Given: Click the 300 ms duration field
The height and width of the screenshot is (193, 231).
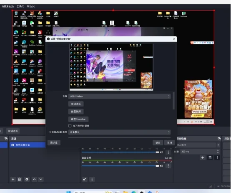Looking at the screenshot, I should coord(200,152).
